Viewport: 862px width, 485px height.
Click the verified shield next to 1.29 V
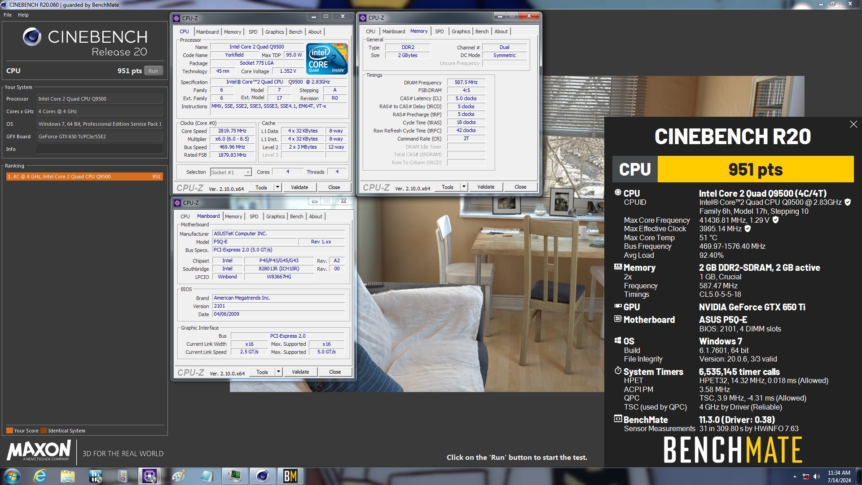(775, 220)
